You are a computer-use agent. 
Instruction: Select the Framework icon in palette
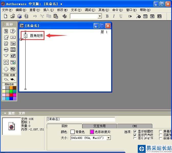pos(6,62)
